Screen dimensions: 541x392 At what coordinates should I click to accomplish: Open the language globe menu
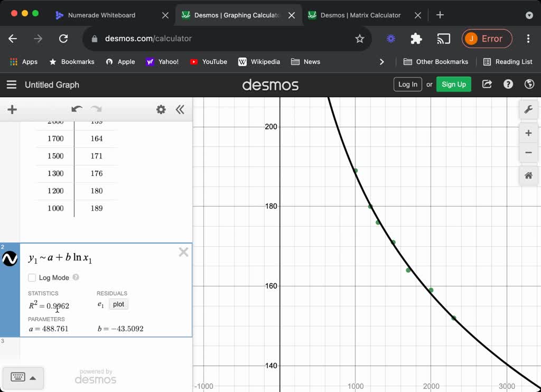(529, 85)
